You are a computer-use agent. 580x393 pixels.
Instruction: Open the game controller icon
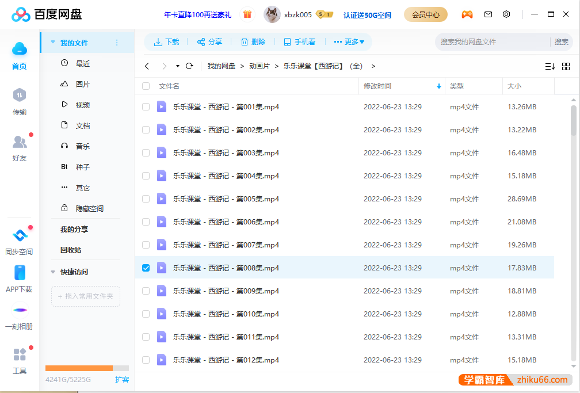pos(467,14)
